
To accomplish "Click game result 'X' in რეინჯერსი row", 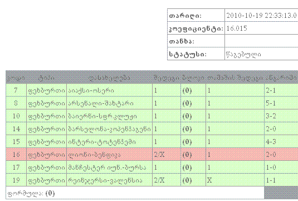I will click(x=209, y=180).
